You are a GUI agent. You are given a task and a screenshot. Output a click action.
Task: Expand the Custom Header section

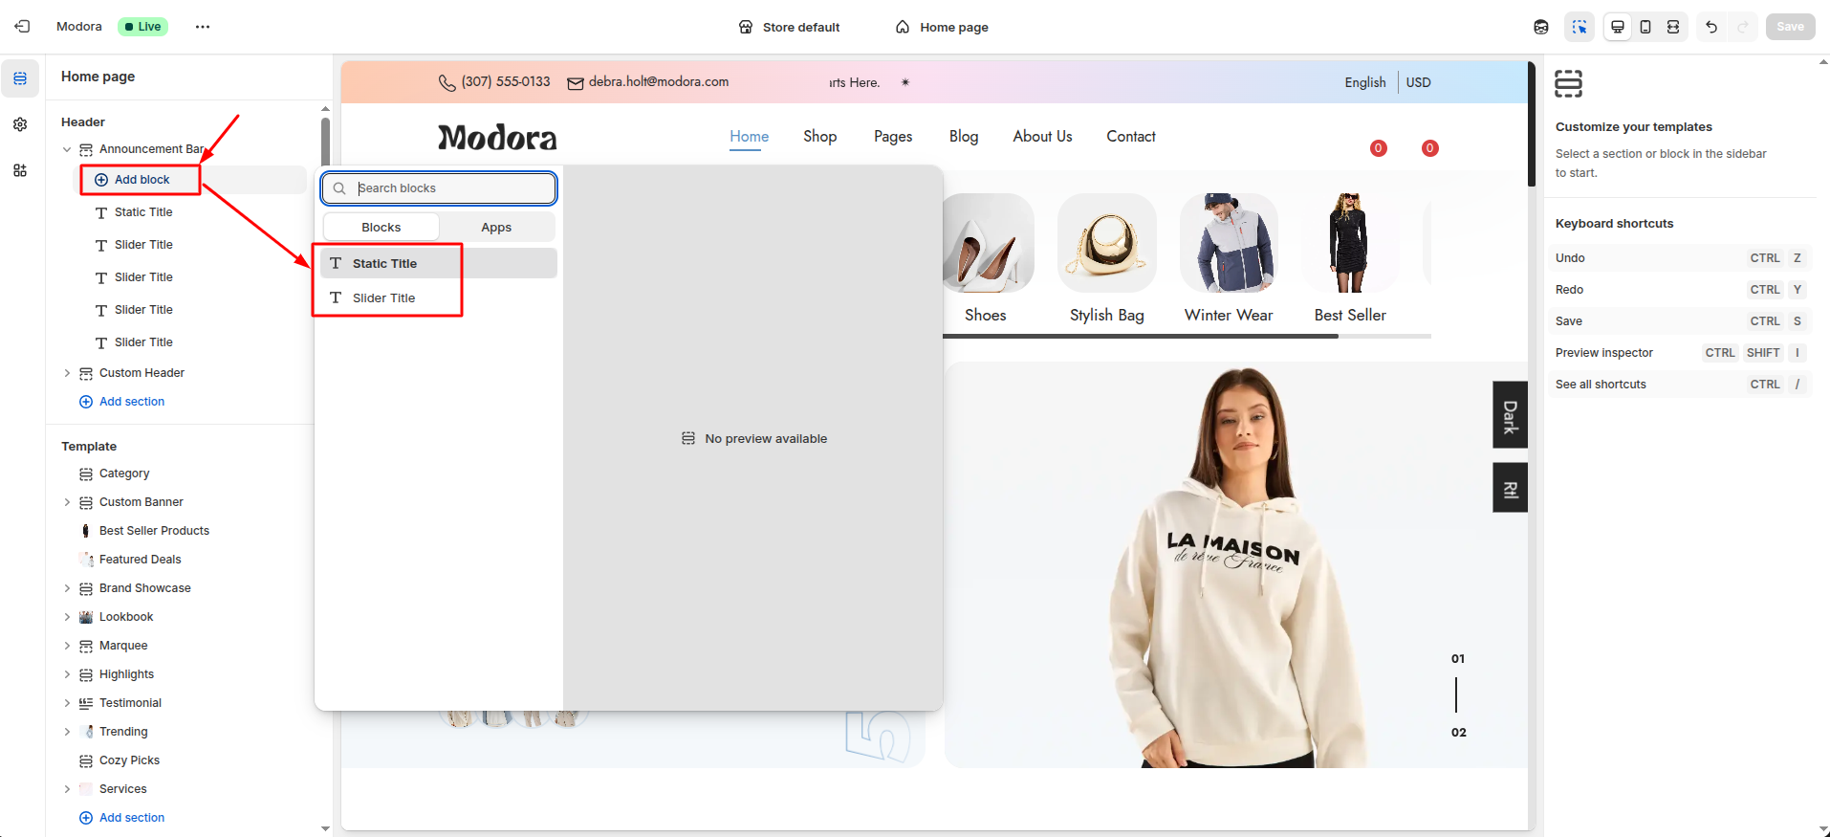pyautogui.click(x=67, y=373)
